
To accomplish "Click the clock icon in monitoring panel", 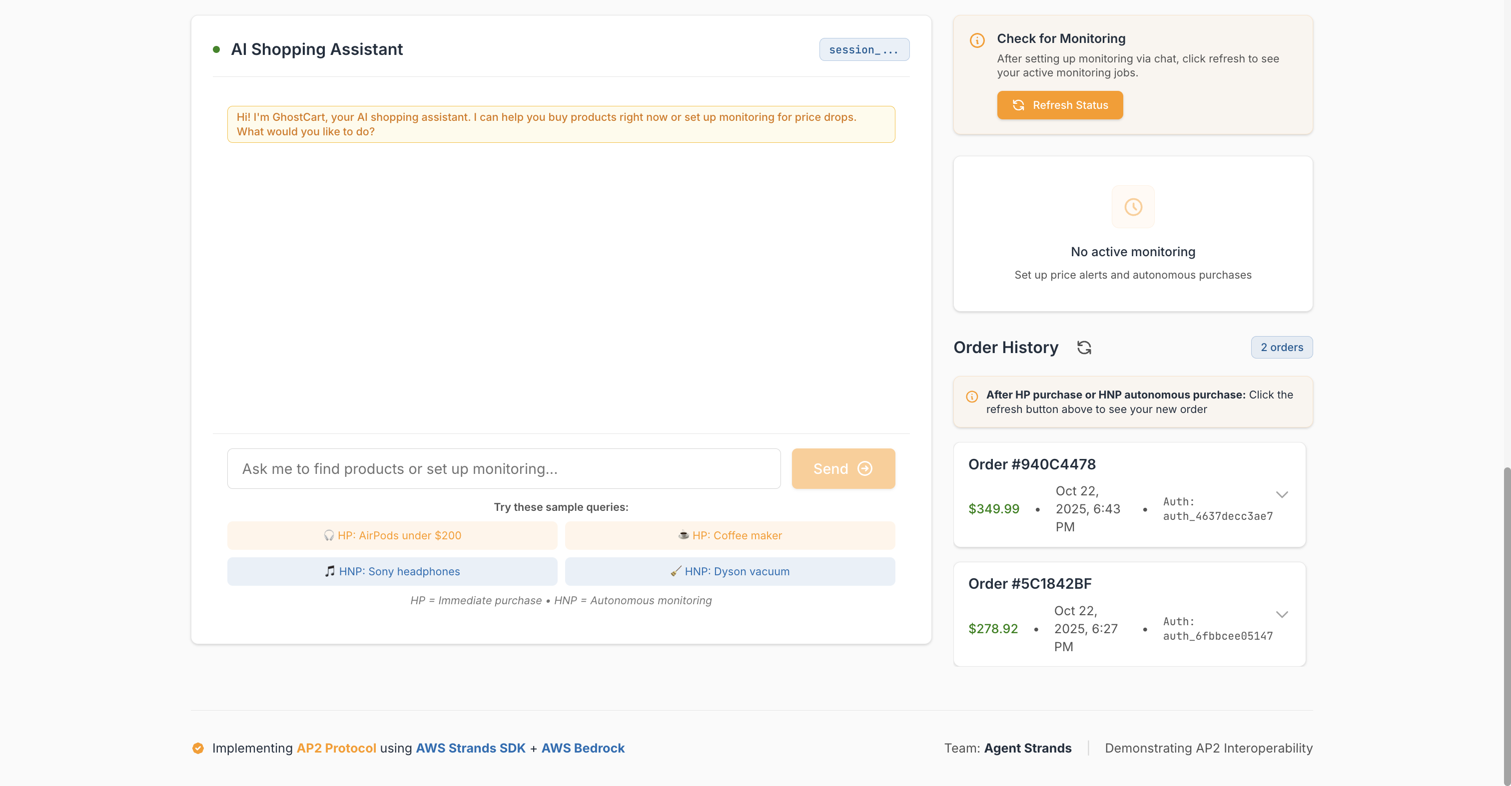I will [x=1133, y=207].
